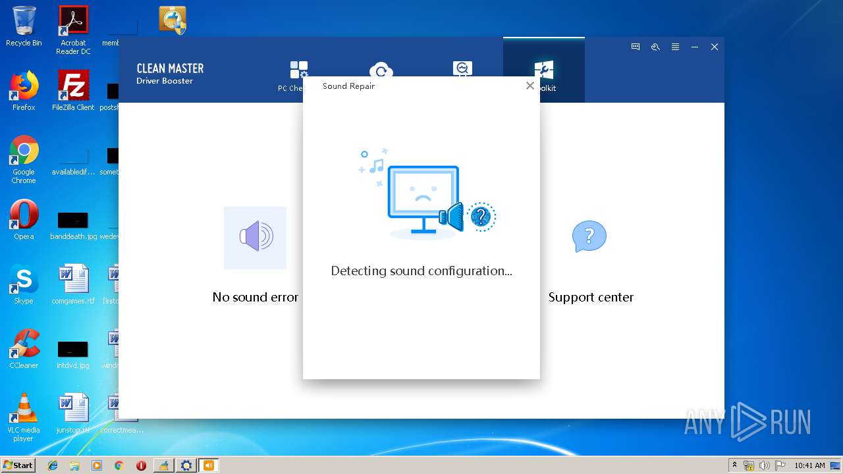Close the Clean Master window
843x474 pixels.
click(714, 47)
